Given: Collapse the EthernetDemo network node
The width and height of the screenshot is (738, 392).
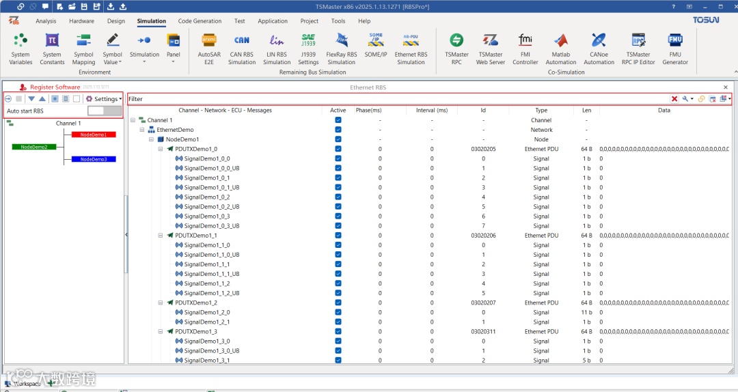Looking at the screenshot, I should pyautogui.click(x=141, y=129).
